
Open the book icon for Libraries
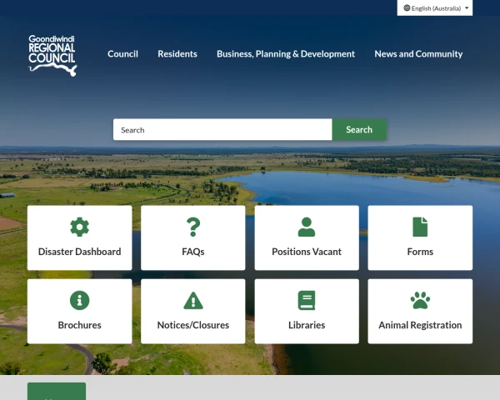coord(307,300)
